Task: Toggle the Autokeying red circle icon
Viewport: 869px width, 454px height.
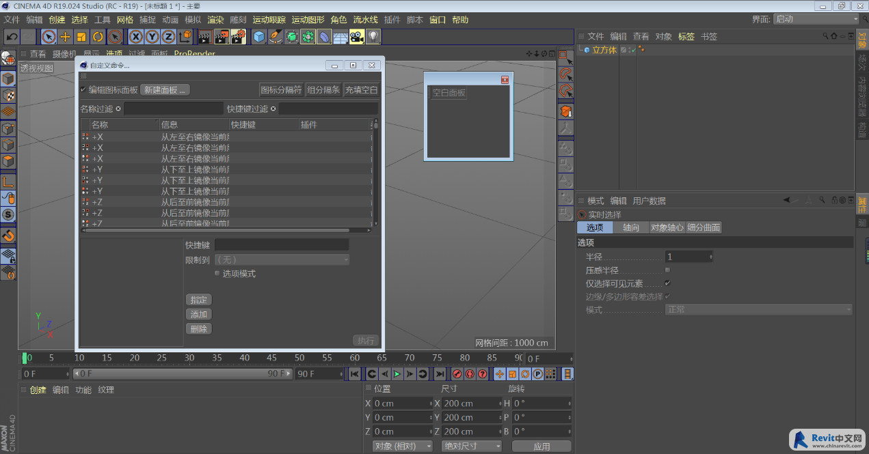Action: point(470,374)
